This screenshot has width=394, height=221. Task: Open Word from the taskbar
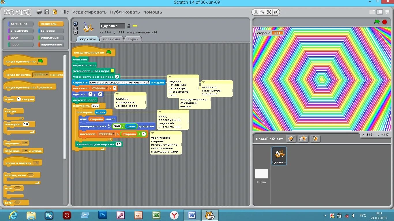click(x=192, y=215)
